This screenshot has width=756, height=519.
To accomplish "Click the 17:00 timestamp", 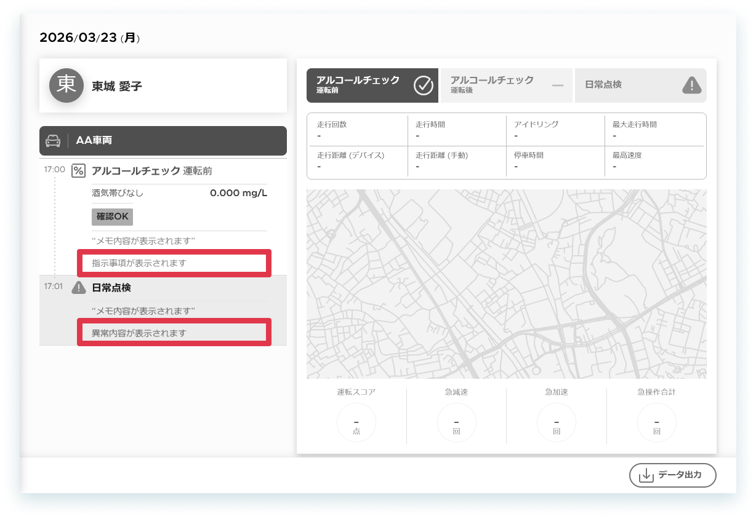I will click(55, 169).
